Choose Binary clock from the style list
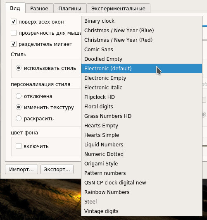Screen dimensions: 207x220 click(142, 21)
